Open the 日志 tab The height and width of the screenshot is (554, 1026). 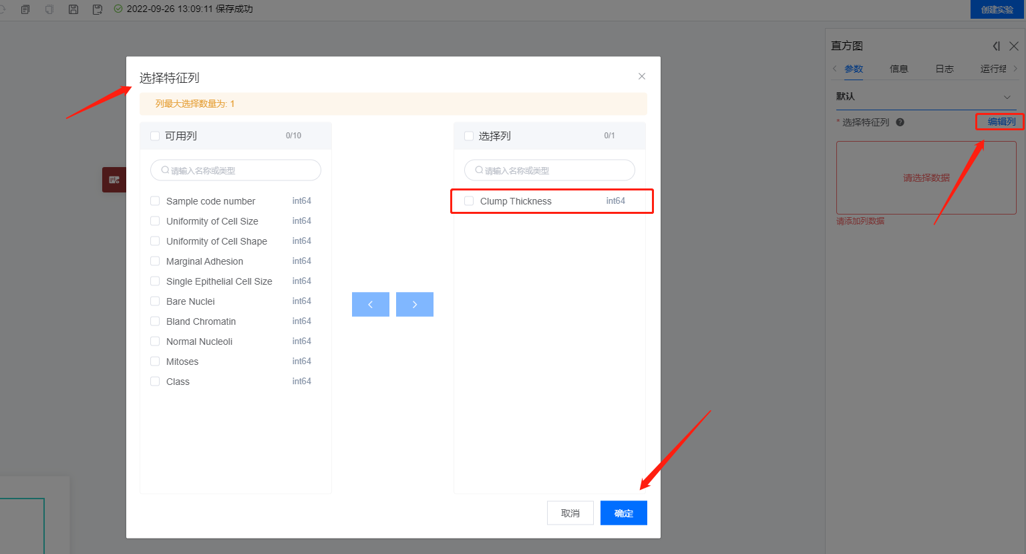pyautogui.click(x=944, y=69)
